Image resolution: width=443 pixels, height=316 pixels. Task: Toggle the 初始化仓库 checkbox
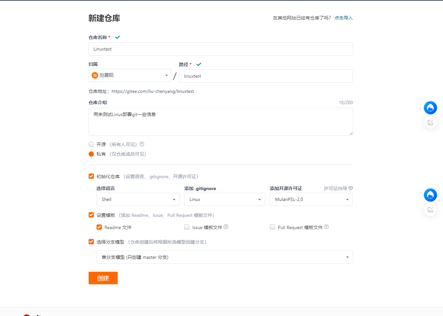click(x=91, y=176)
